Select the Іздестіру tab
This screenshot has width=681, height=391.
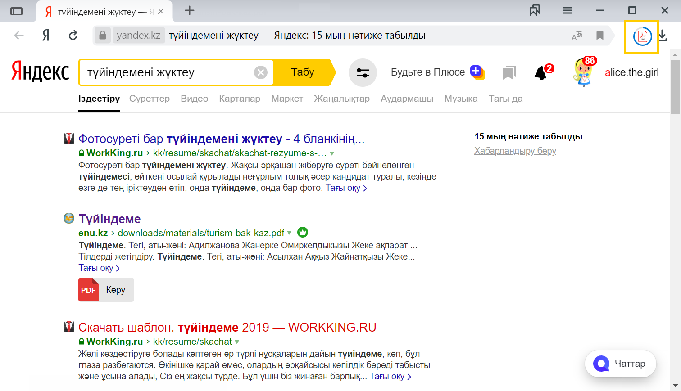99,99
